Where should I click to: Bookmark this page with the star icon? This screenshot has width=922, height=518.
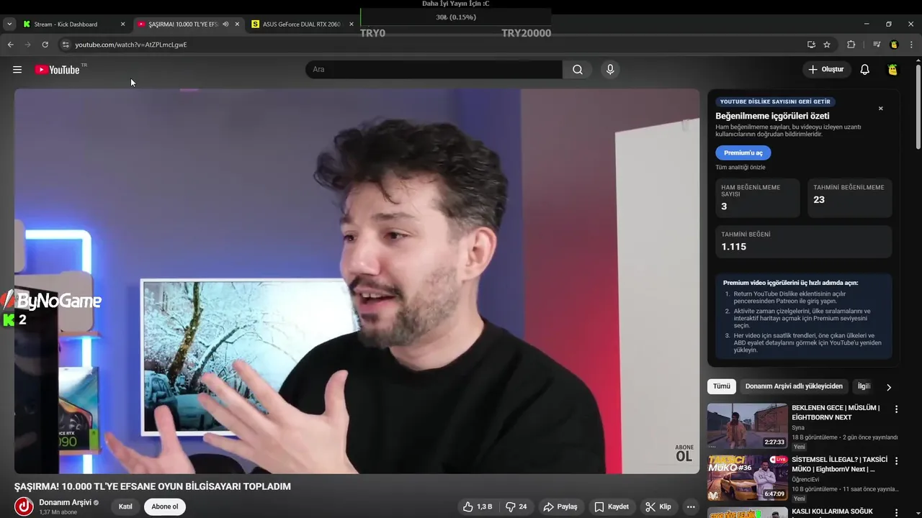pos(827,45)
